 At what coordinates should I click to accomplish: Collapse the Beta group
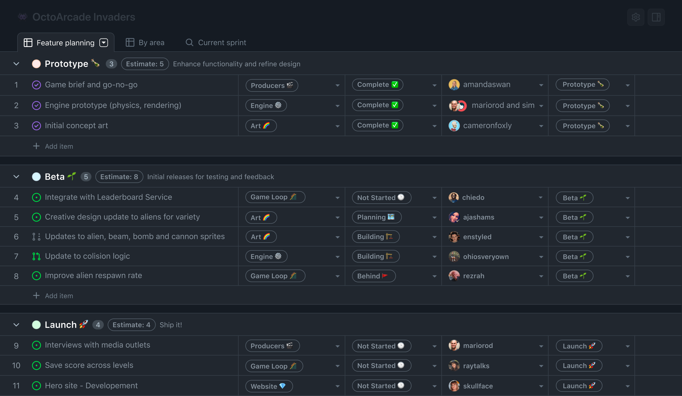(16, 176)
